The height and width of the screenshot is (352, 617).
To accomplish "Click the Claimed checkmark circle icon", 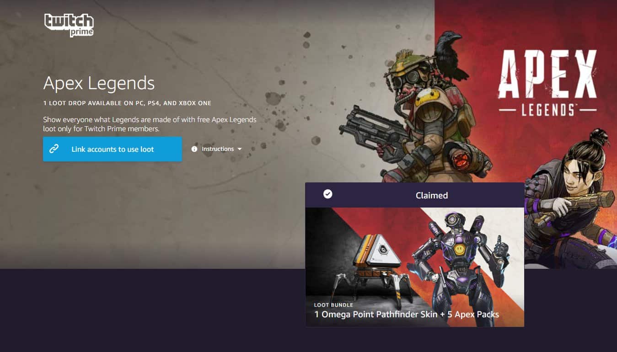I will pyautogui.click(x=328, y=194).
